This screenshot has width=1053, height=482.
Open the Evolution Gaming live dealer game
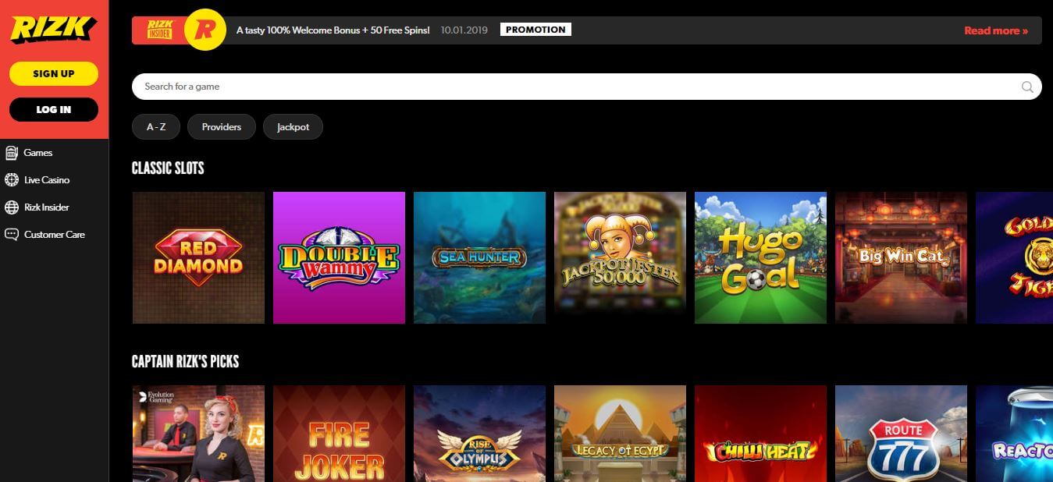point(198,434)
